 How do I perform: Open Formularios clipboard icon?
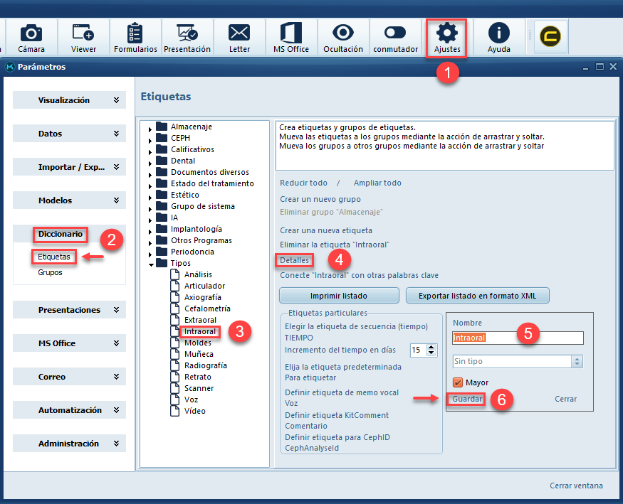click(135, 38)
